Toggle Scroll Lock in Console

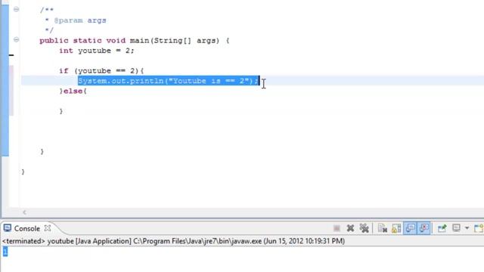pos(396,228)
